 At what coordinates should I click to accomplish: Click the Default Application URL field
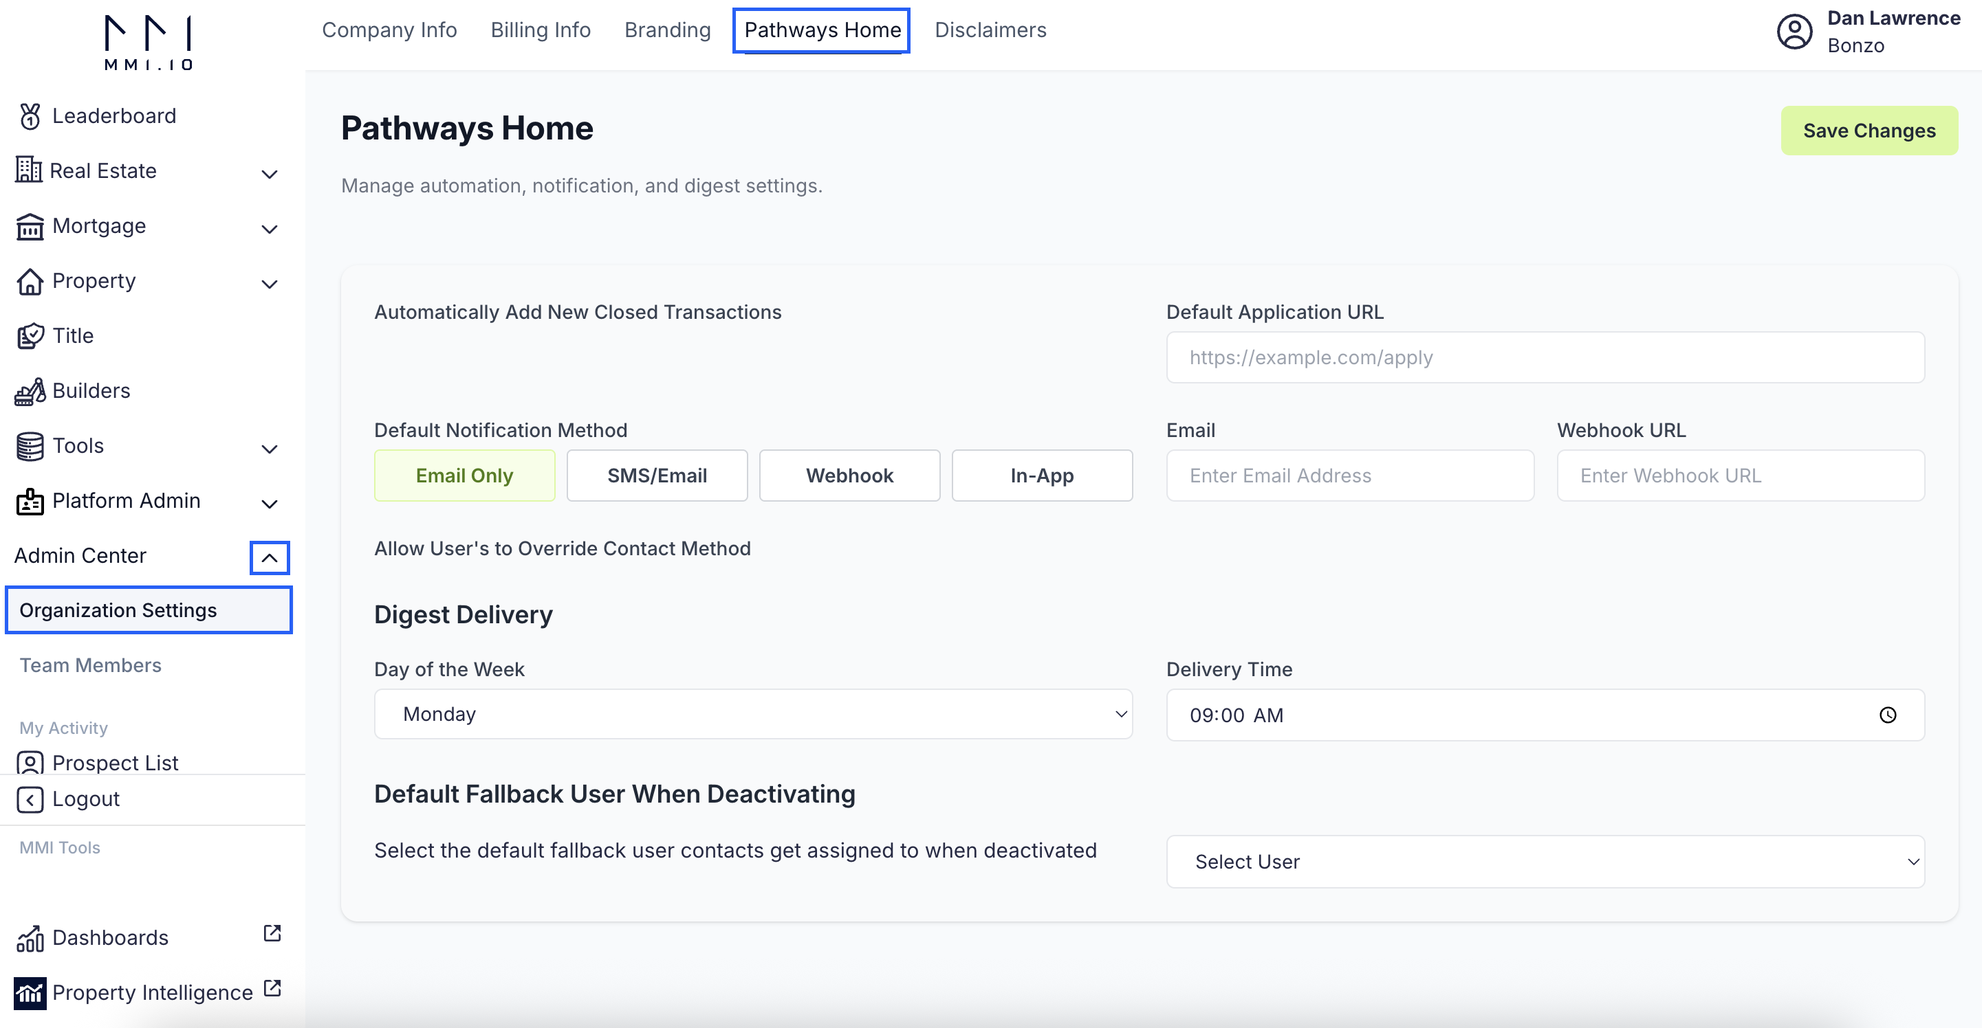coord(1545,357)
